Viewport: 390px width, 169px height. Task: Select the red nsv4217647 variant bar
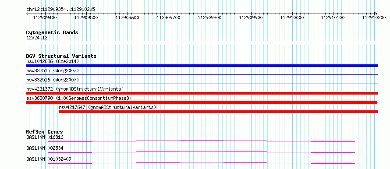[218, 112]
